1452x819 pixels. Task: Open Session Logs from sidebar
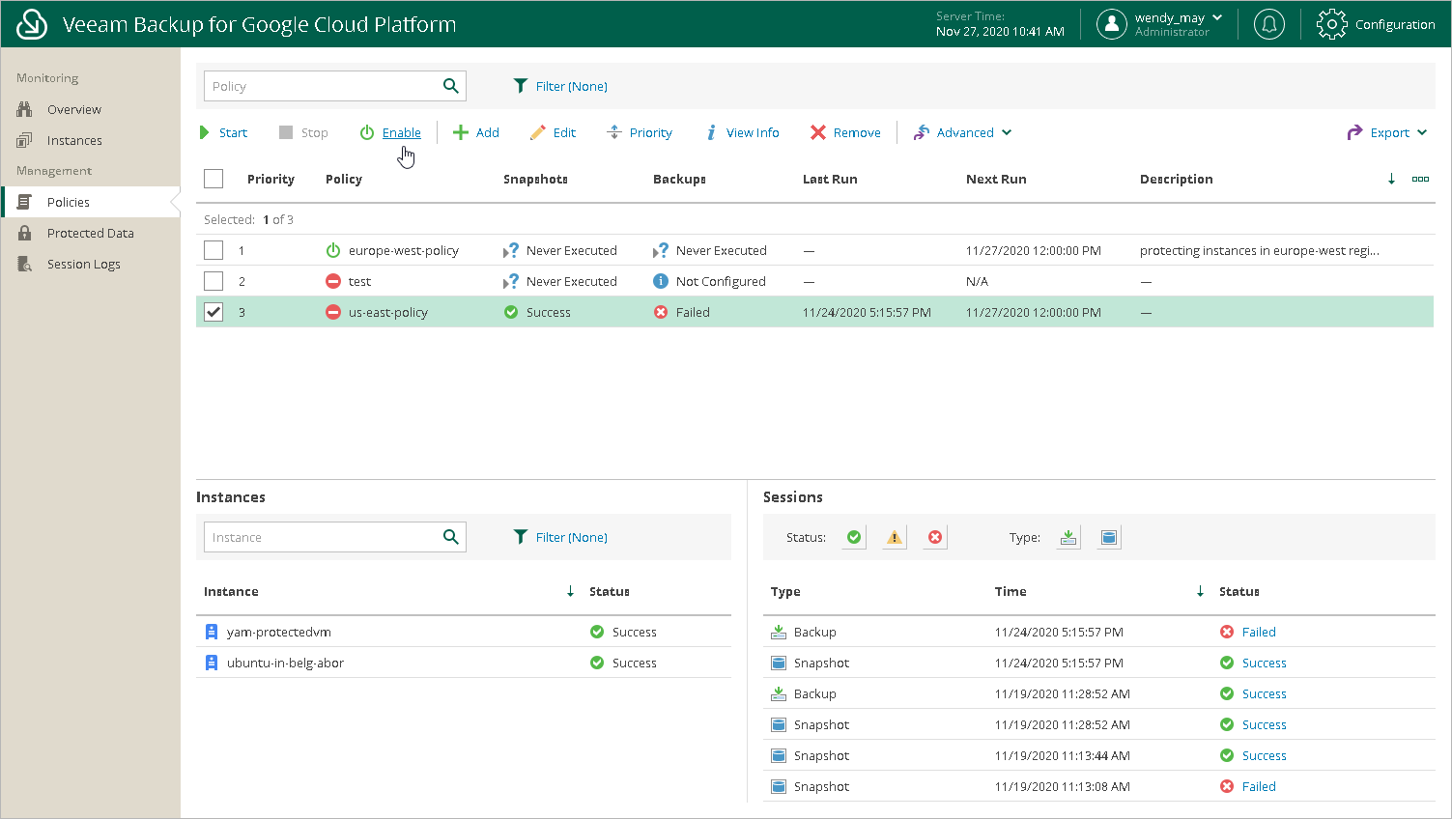[83, 264]
